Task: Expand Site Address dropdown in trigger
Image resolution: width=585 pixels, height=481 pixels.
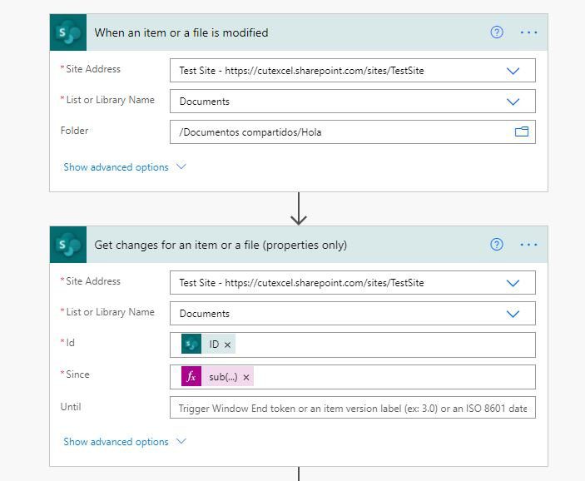Action: [513, 71]
